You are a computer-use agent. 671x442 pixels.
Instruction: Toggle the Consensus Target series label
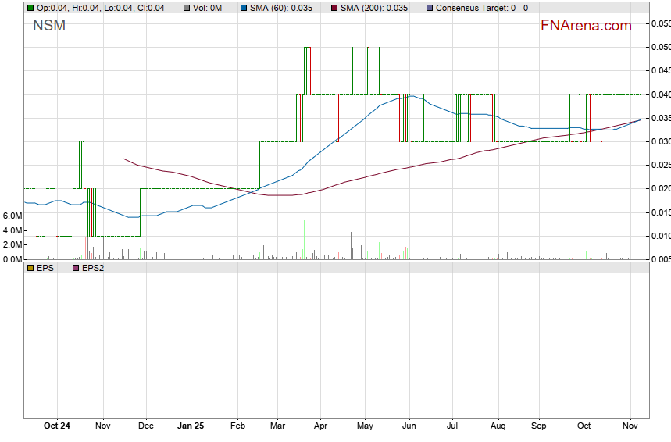[x=481, y=8]
